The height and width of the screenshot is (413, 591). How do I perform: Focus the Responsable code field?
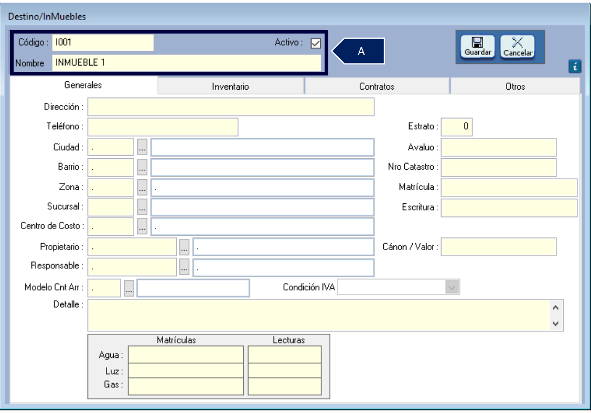[132, 267]
